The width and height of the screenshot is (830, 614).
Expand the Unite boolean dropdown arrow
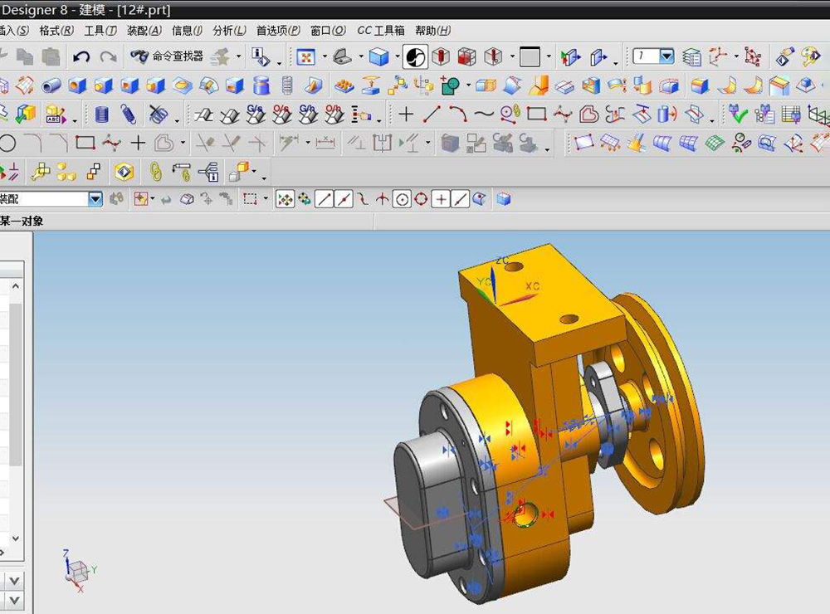coord(468,85)
